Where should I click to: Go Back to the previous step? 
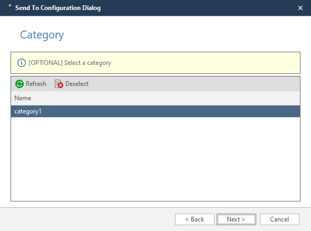click(195, 219)
